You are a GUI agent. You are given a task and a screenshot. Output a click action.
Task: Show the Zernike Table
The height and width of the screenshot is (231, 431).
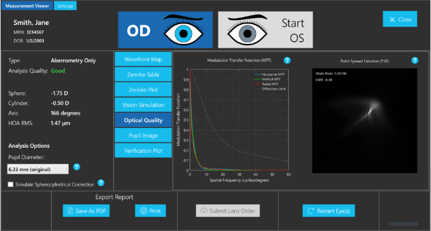[x=143, y=74]
